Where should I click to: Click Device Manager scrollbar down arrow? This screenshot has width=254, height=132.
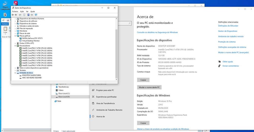[116, 79]
